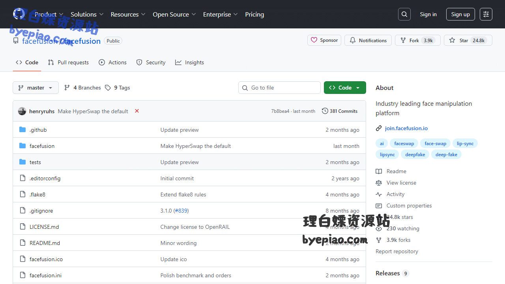Open the master branch selector dropdown

tap(36, 88)
